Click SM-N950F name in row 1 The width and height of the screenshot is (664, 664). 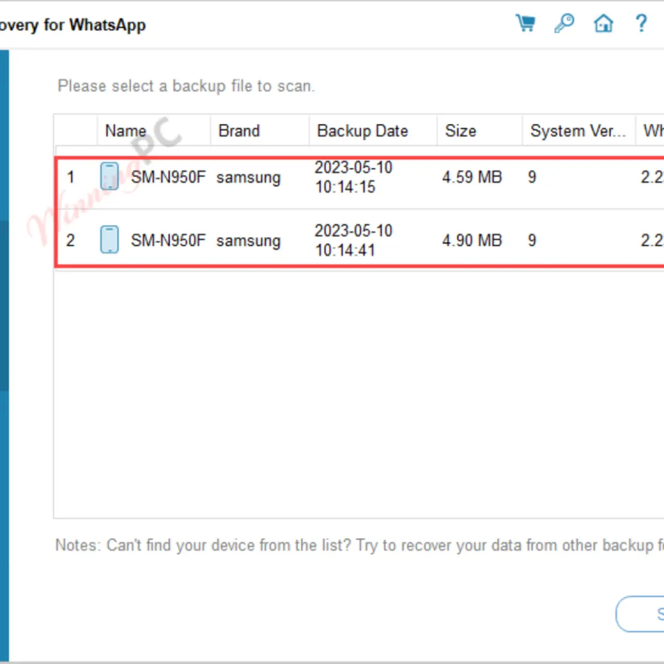[x=168, y=177]
